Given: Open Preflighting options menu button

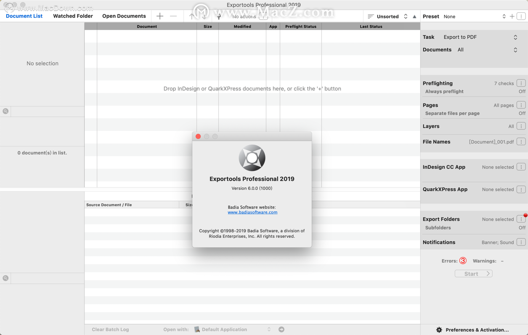Looking at the screenshot, I should click(x=521, y=83).
